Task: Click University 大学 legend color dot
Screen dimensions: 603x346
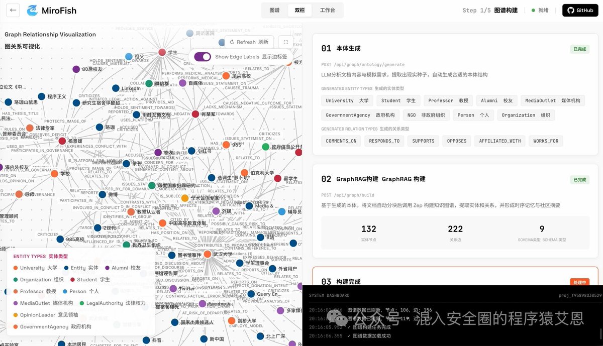Action: tap(16, 268)
